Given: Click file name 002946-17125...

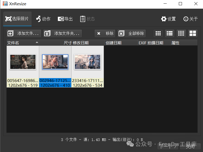Looking at the screenshot, I should click(55, 80).
